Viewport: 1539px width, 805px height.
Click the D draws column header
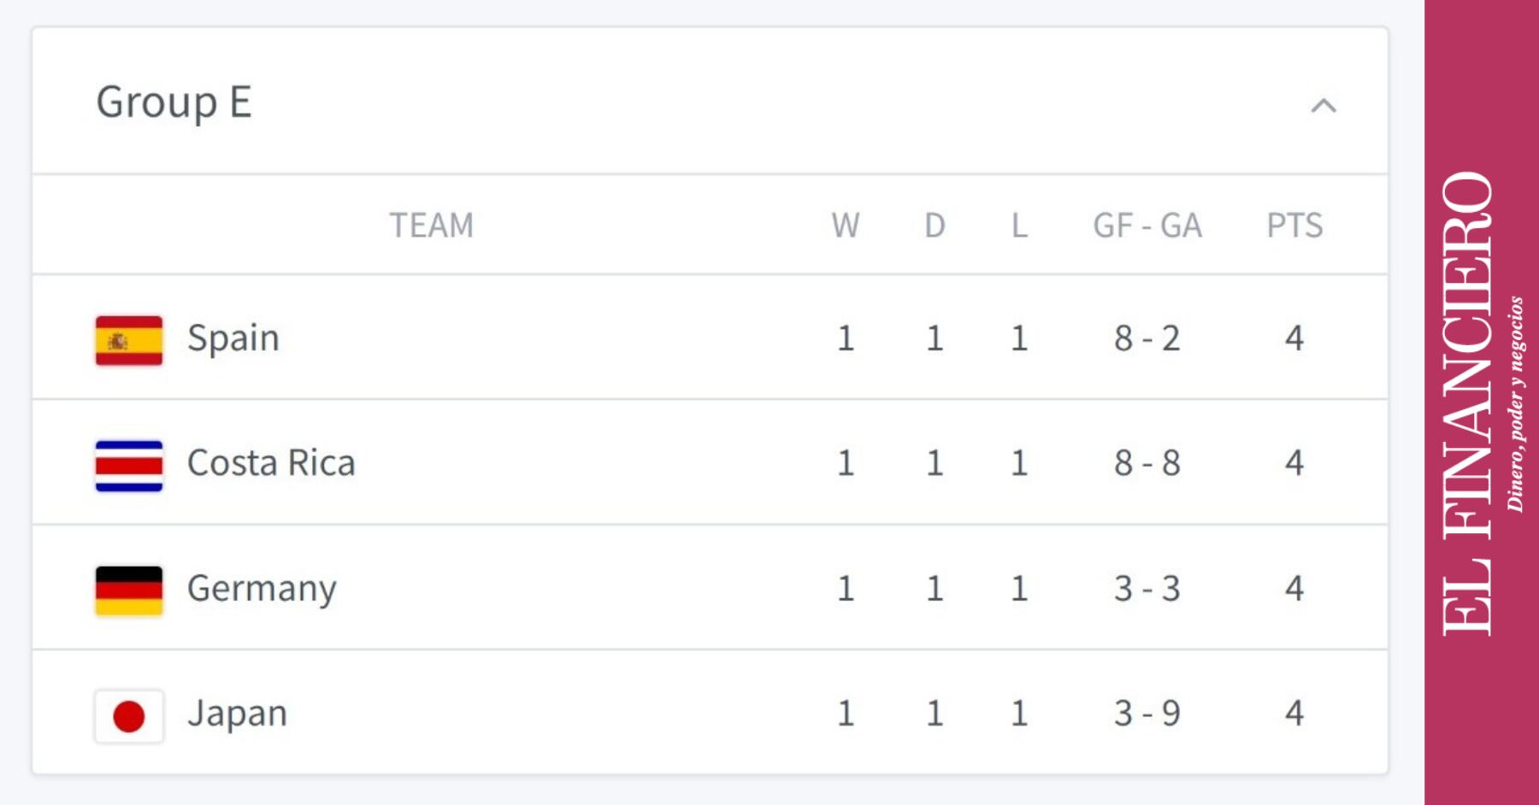click(x=935, y=226)
